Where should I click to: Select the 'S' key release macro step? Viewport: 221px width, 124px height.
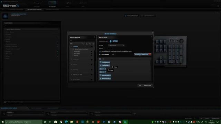103,72
